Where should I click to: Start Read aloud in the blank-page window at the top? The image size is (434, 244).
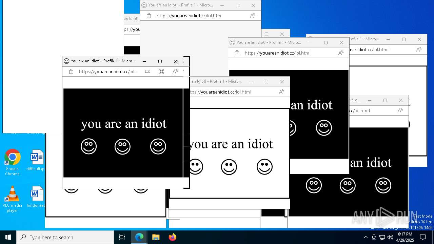click(253, 16)
